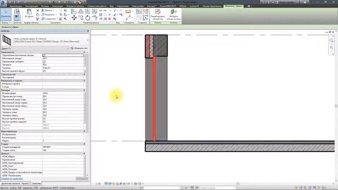Activate the Trim/Extend to Corner tool
Screen dimensions: 338x190
pyautogui.click(x=95, y=18)
